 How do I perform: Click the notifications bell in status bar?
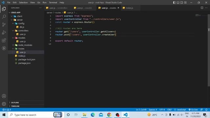click(x=206, y=109)
